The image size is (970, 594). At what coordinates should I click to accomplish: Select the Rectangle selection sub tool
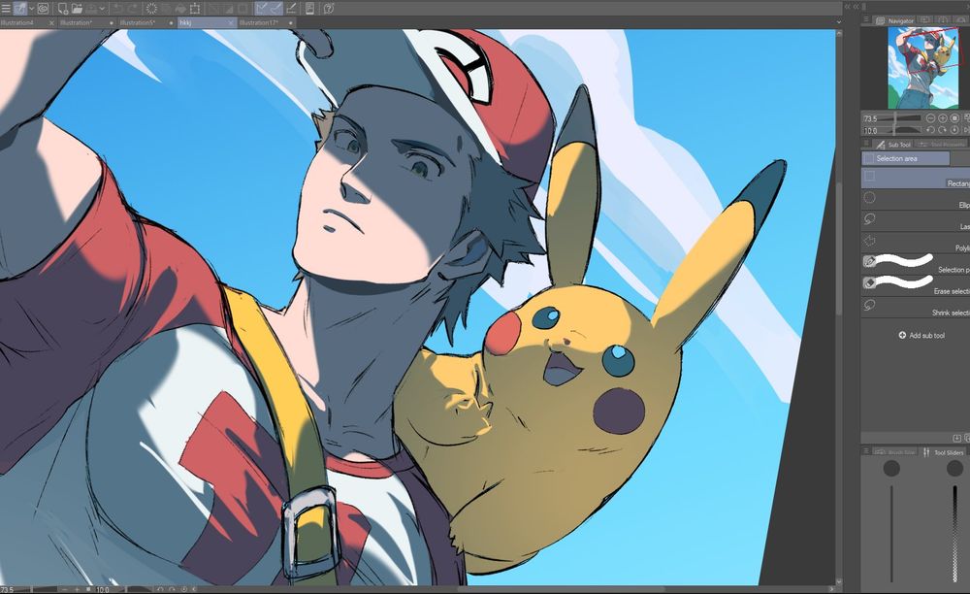tap(916, 179)
